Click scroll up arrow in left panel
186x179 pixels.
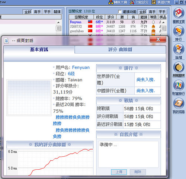point(58,22)
